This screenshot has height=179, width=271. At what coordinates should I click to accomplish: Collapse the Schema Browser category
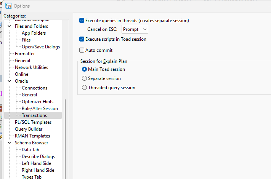[x=10, y=143]
